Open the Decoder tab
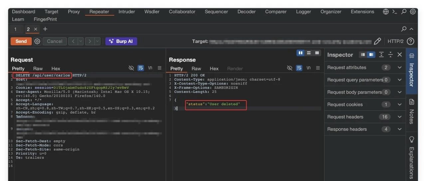 coord(247,12)
